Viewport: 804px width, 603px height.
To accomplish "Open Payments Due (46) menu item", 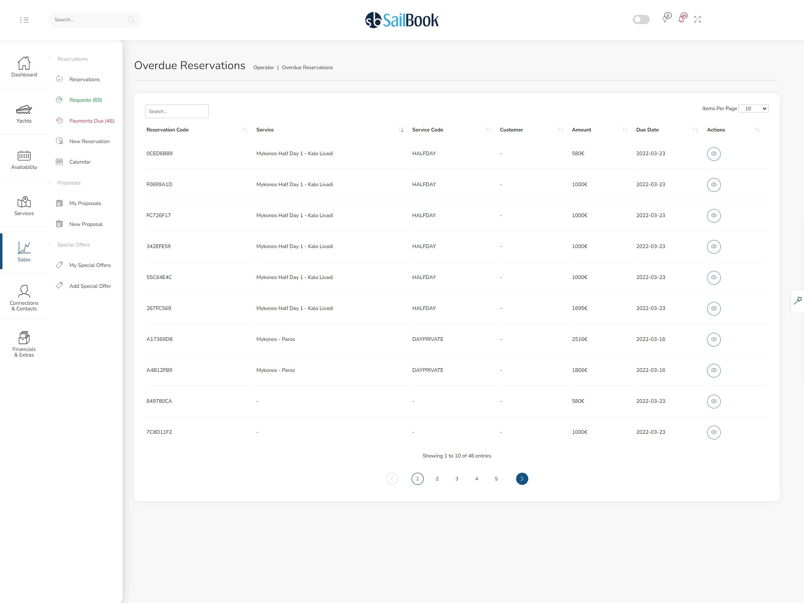I will tap(92, 121).
